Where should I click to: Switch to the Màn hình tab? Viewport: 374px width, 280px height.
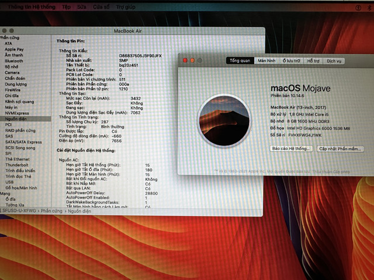(x=266, y=61)
